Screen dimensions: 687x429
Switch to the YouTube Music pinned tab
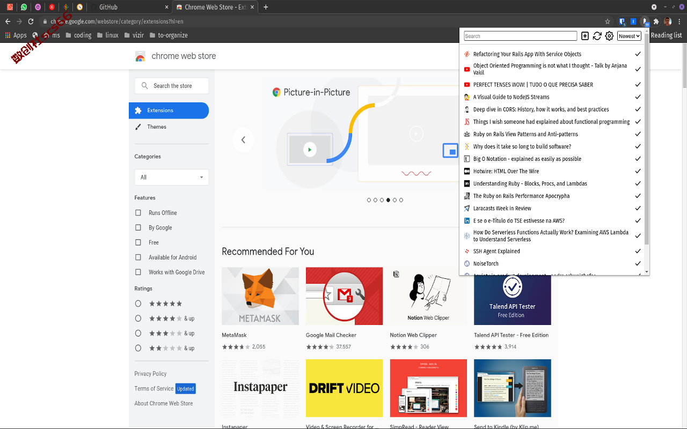pos(52,7)
